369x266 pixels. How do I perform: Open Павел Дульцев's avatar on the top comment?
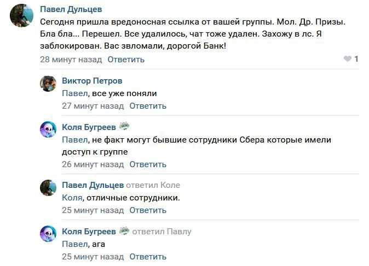[x=22, y=15]
